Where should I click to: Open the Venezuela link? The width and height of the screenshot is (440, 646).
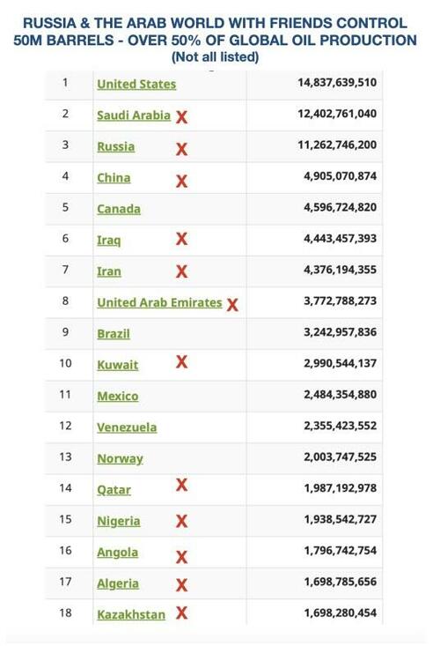pyautogui.click(x=127, y=427)
